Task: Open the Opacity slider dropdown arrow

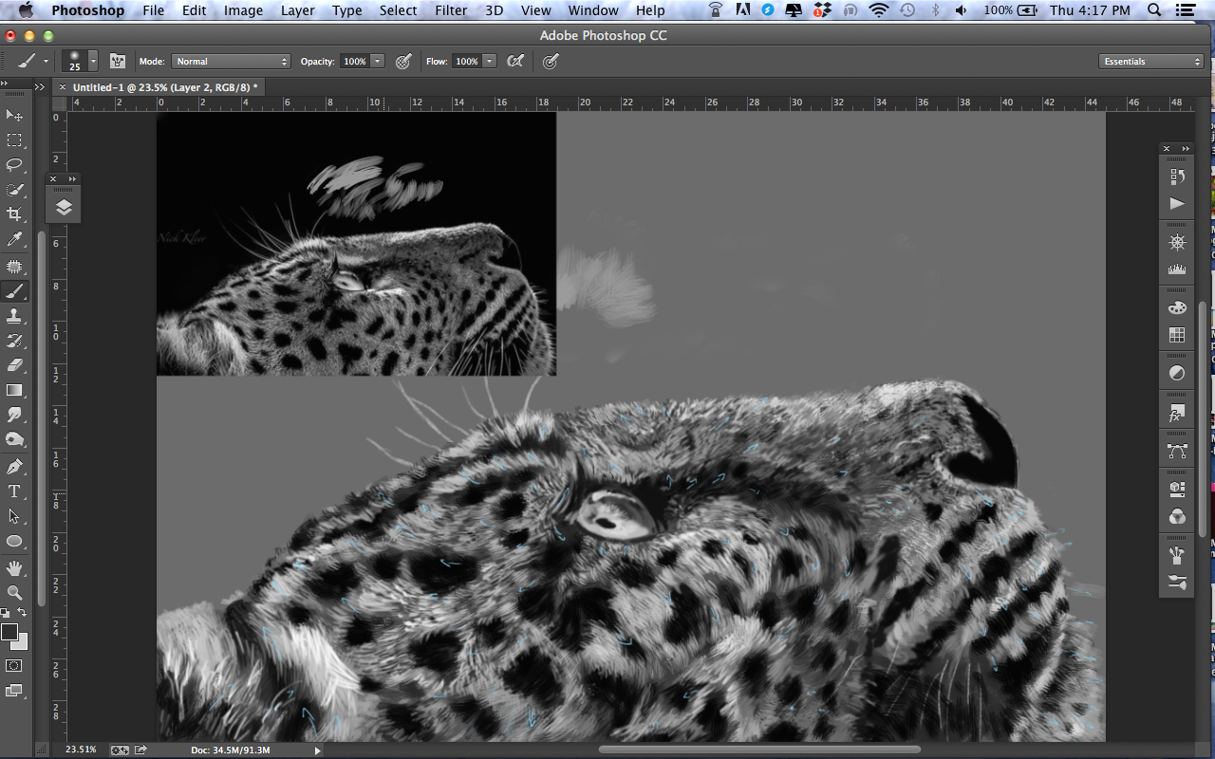Action: [x=377, y=61]
